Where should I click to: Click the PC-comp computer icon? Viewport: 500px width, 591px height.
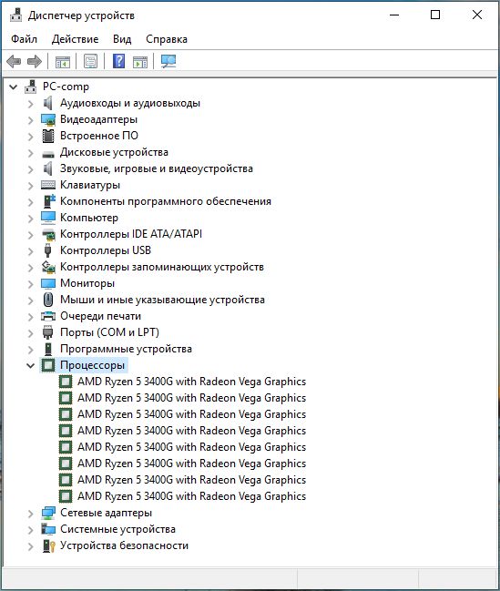click(31, 87)
